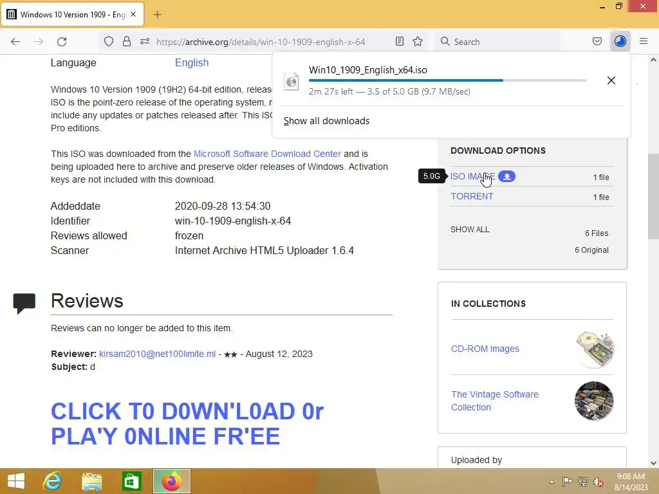Click the Addeddate value 2020-09-28 13:54:30
The image size is (659, 494).
coord(223,206)
